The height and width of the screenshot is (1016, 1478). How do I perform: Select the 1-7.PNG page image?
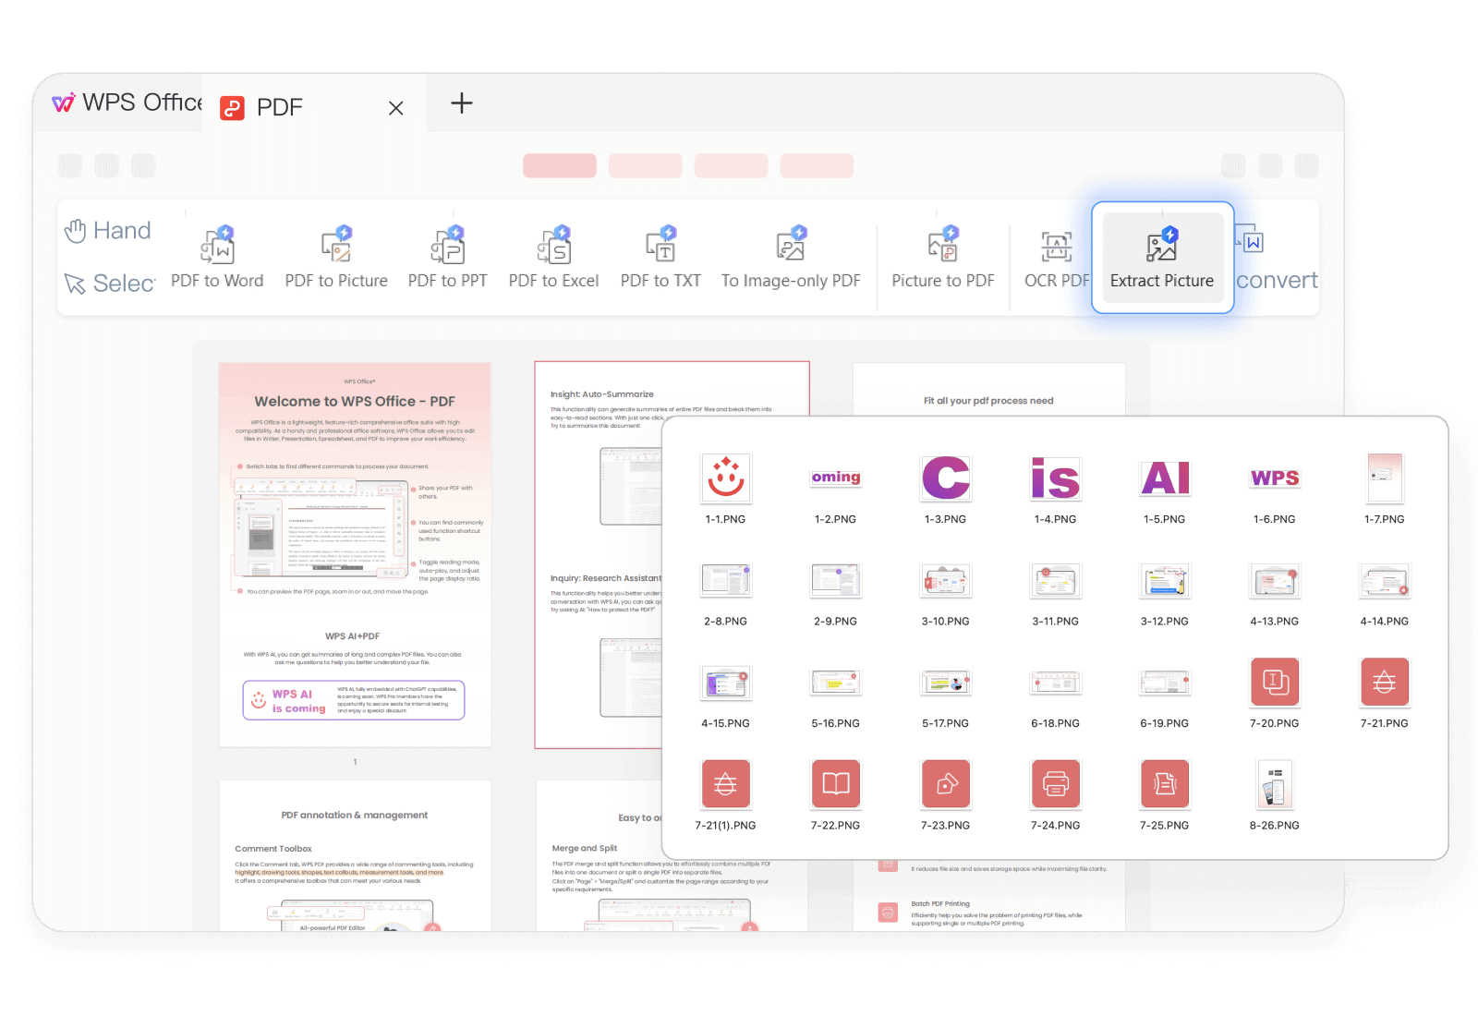click(1385, 478)
